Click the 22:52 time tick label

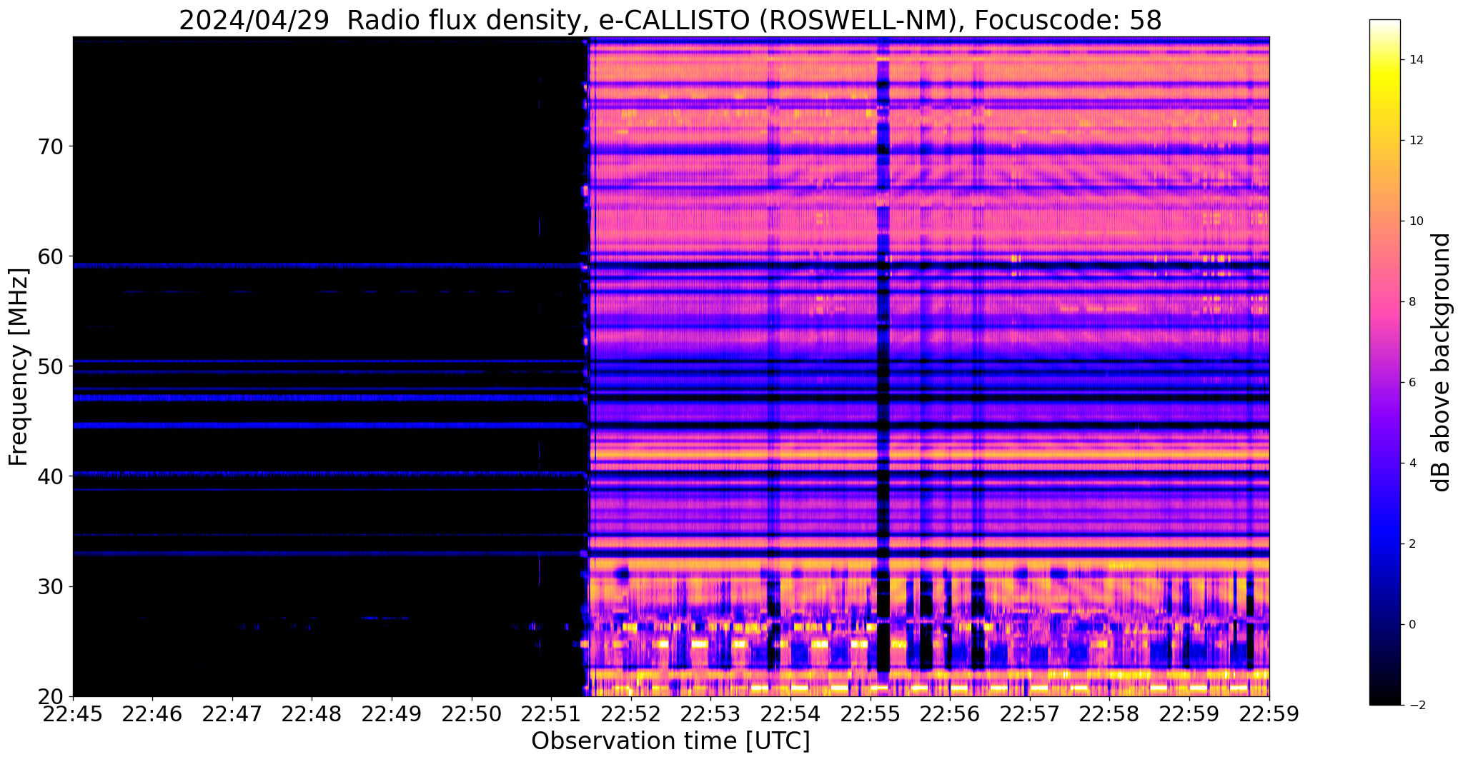(x=630, y=713)
